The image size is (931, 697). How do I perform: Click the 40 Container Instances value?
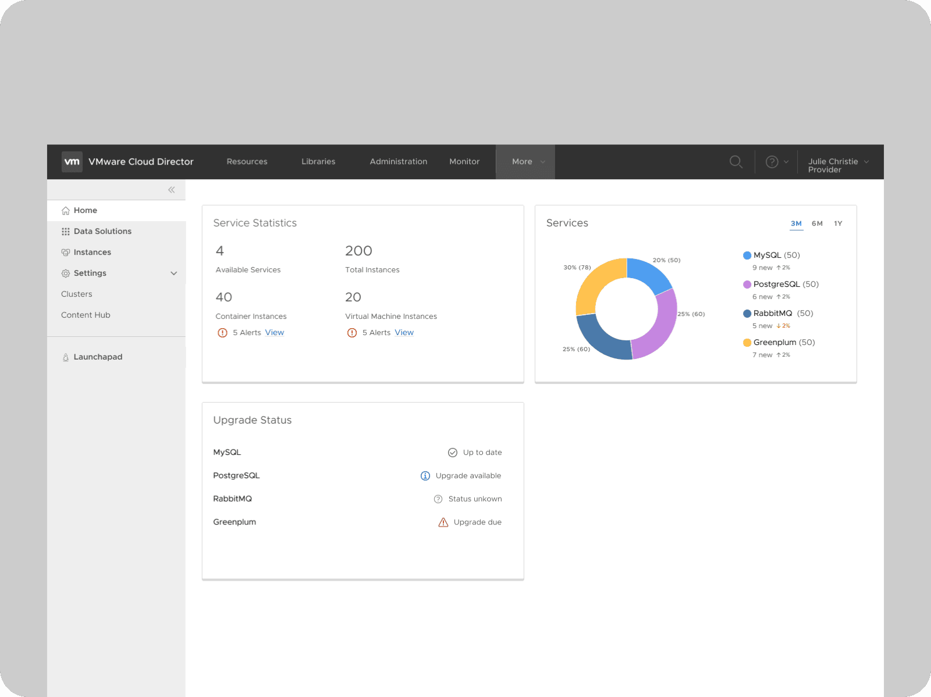pos(224,297)
